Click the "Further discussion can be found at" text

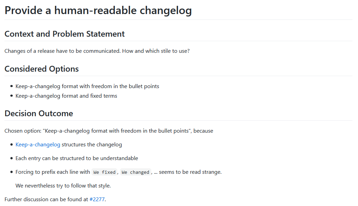tap(46, 199)
